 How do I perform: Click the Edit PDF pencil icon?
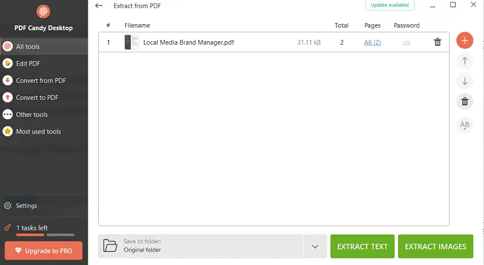8,64
